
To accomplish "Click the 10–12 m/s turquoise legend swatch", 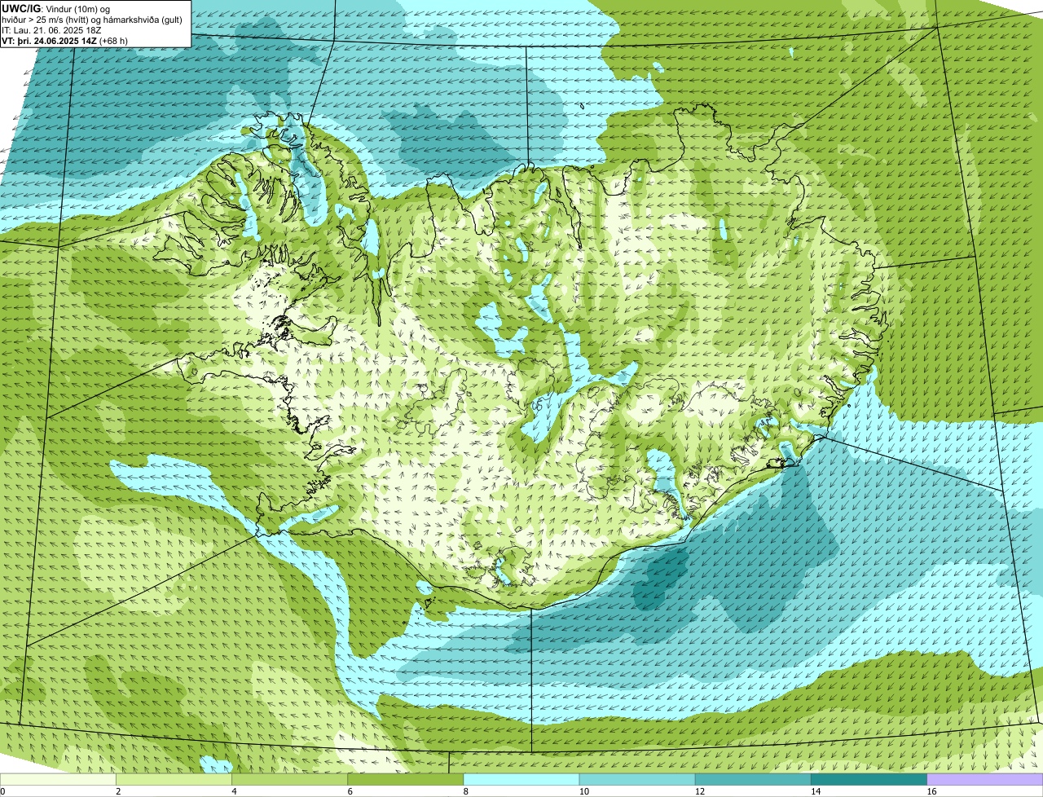I will click(x=637, y=780).
